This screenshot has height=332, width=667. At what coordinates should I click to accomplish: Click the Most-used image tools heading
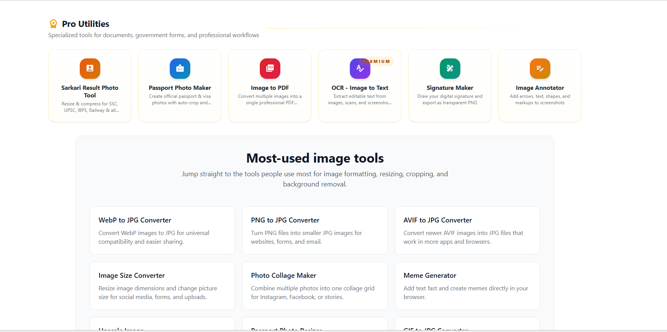click(315, 158)
